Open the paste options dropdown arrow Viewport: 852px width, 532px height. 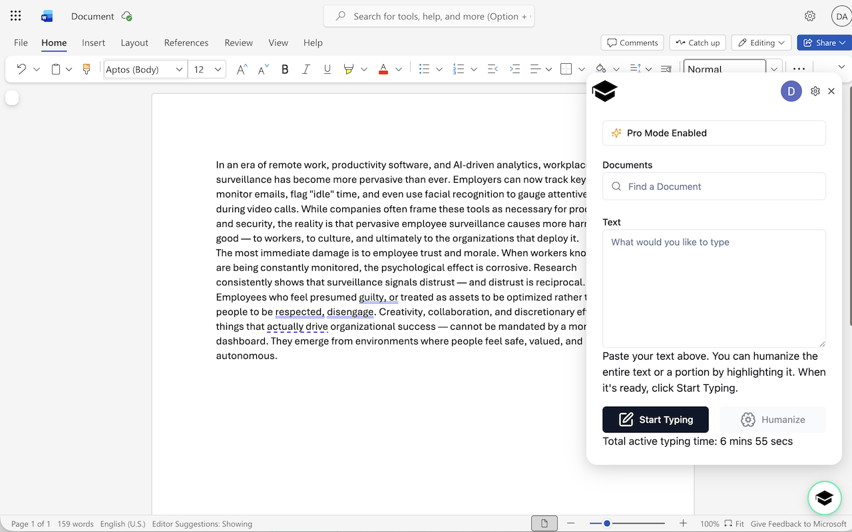pyautogui.click(x=69, y=69)
